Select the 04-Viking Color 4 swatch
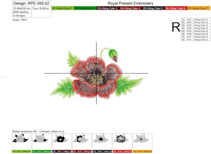Screen dimensions: 211x154 [x=131, y=8]
